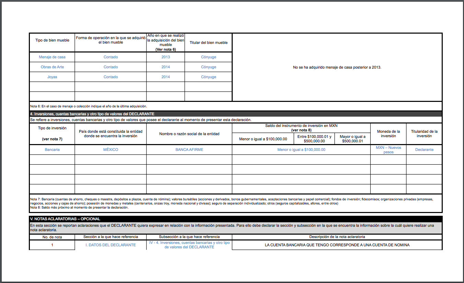Select the 'BANCA AFIRME' entity name
This screenshot has height=283, width=464.
189,150
